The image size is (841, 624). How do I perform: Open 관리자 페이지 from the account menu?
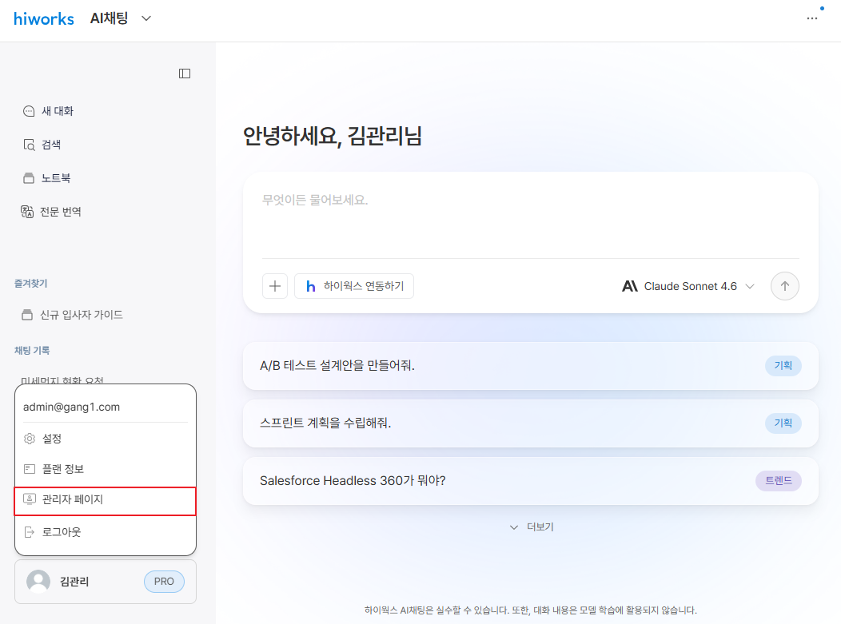pos(106,501)
